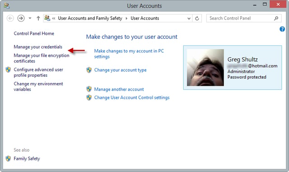Click 'Make changes to your user account' heading
Viewport: 289px width, 172px height.
pyautogui.click(x=132, y=37)
